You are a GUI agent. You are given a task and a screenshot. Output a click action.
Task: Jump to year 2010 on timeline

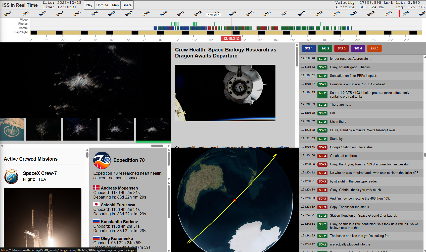(163, 14)
